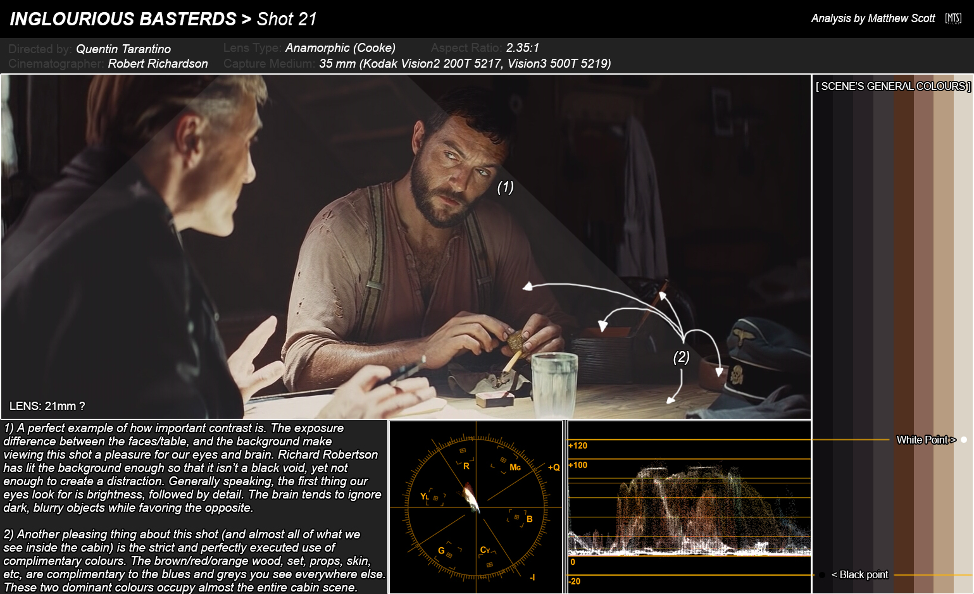The width and height of the screenshot is (974, 594).
Task: Click the CY target box on the vectorscope
Action: point(489,564)
